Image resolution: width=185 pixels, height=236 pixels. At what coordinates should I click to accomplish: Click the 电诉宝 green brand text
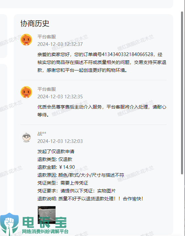pos(44,222)
